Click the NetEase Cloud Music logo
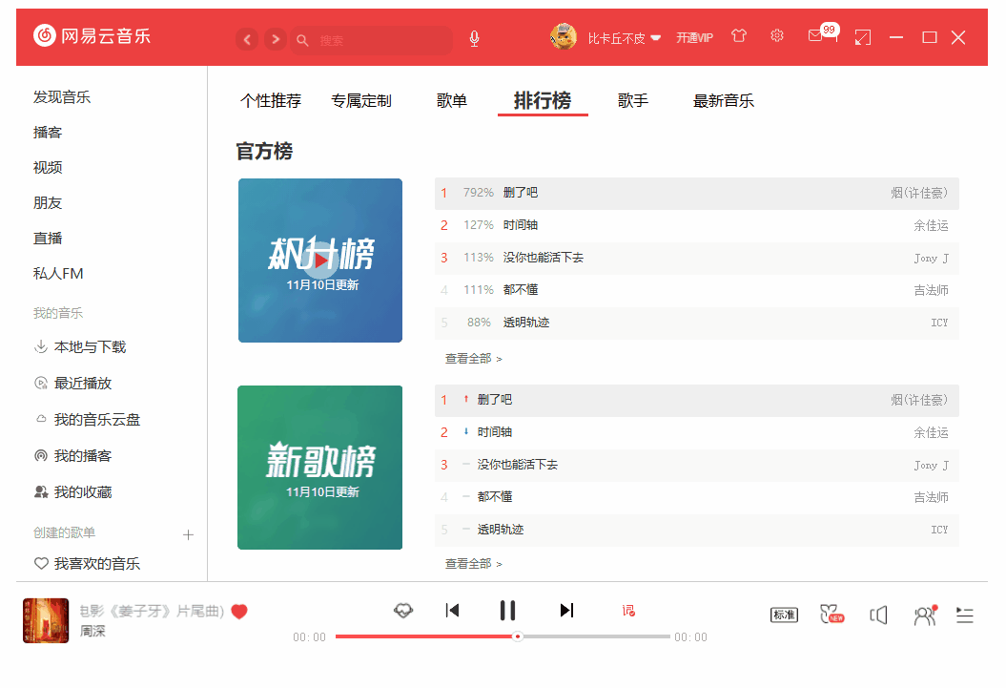Screen dimensions: 1006x688 tap(92, 36)
